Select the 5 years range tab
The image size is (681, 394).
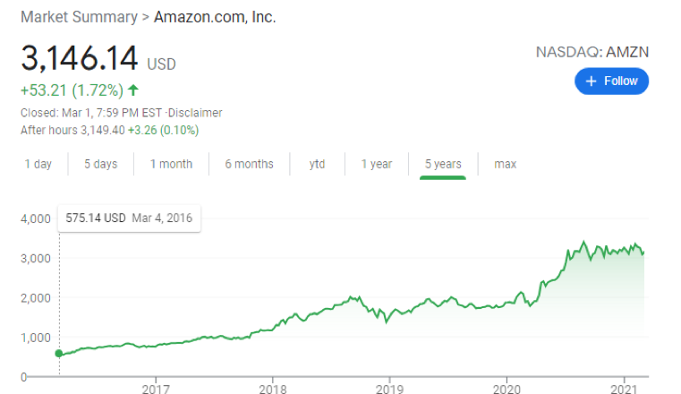tap(443, 164)
